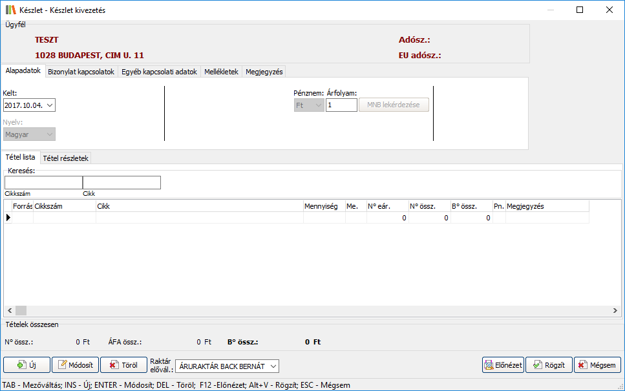Open the Egyéb kapcsolati adatok tab
The image size is (625, 391).
pyautogui.click(x=159, y=72)
